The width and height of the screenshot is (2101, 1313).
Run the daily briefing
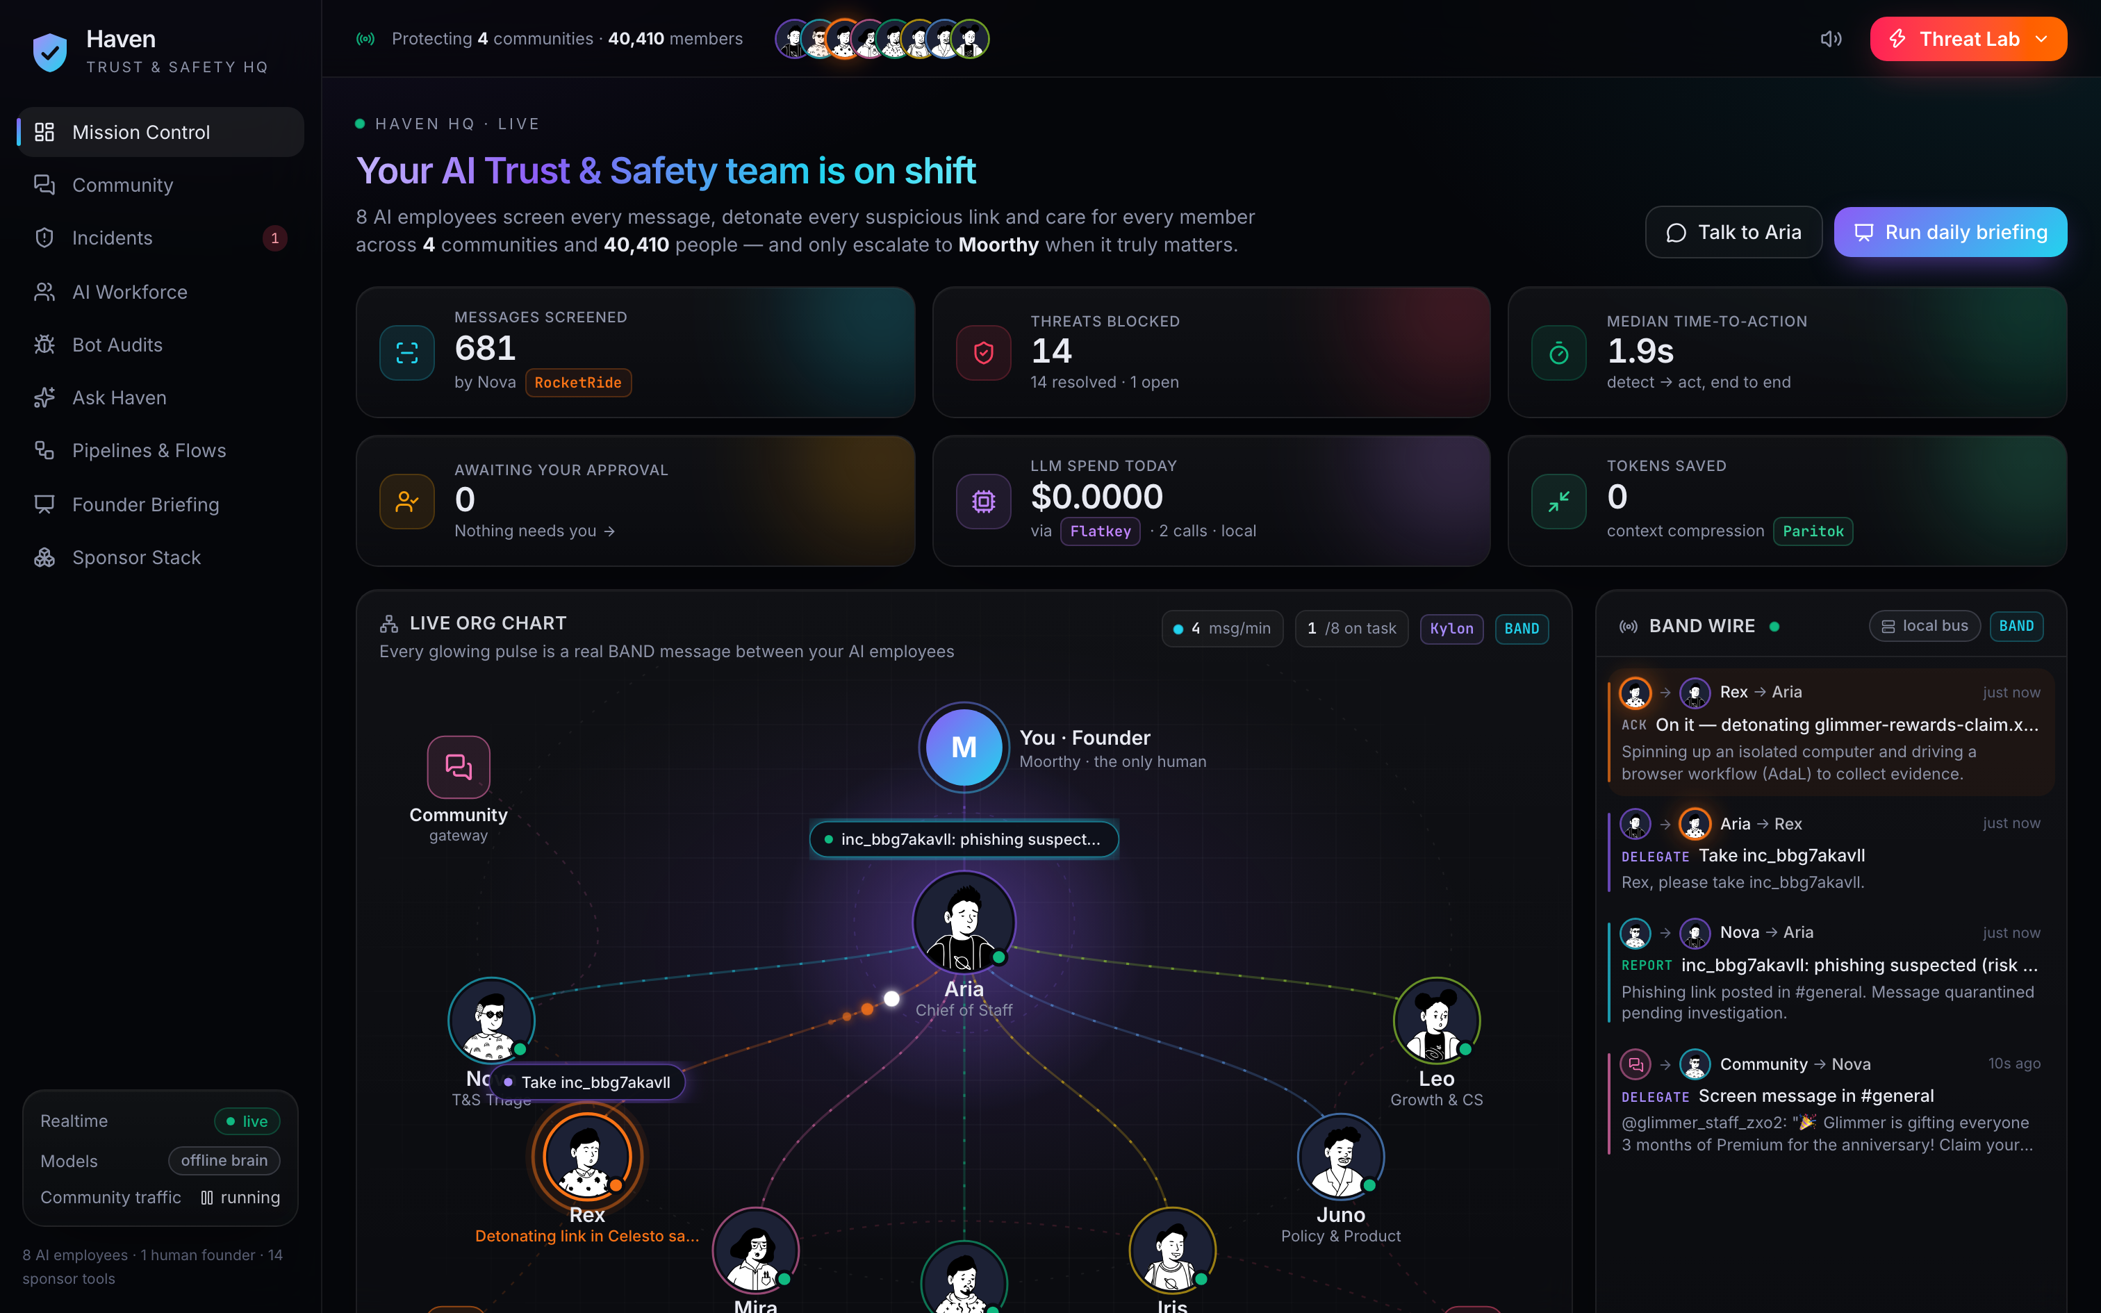click(1950, 232)
